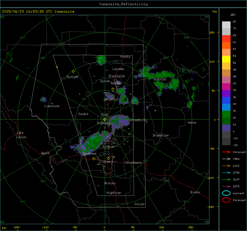Click the 100 tick on right axis
The width and height of the screenshot is (247, 231).
[x=212, y=62]
